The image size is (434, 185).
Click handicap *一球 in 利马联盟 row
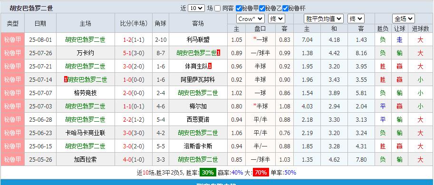(x=260, y=39)
